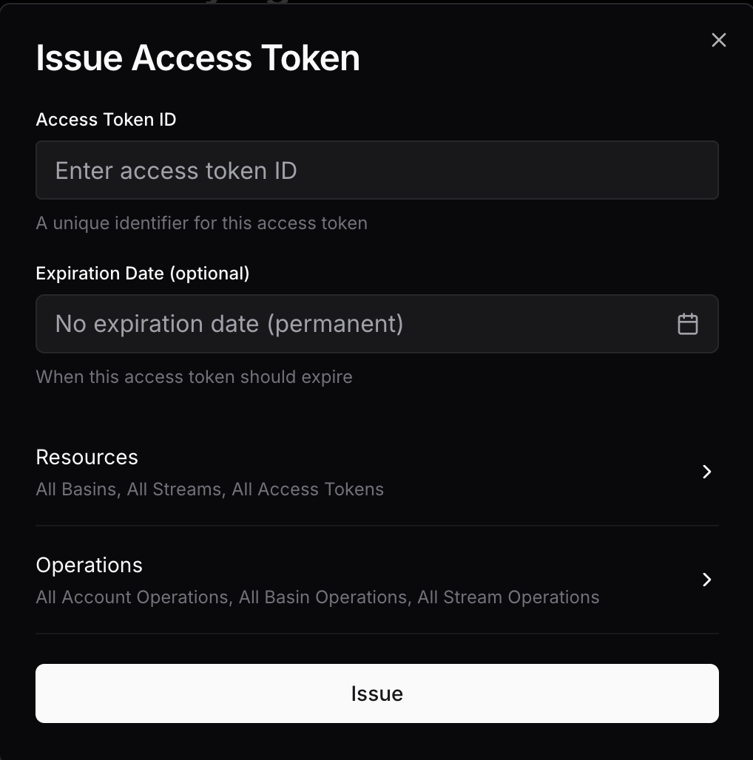Click the Access Token ID label
Viewport: 753px width, 760px height.
tap(107, 120)
